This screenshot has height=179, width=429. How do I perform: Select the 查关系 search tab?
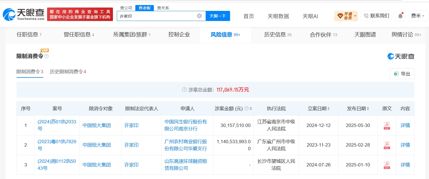click(x=163, y=8)
